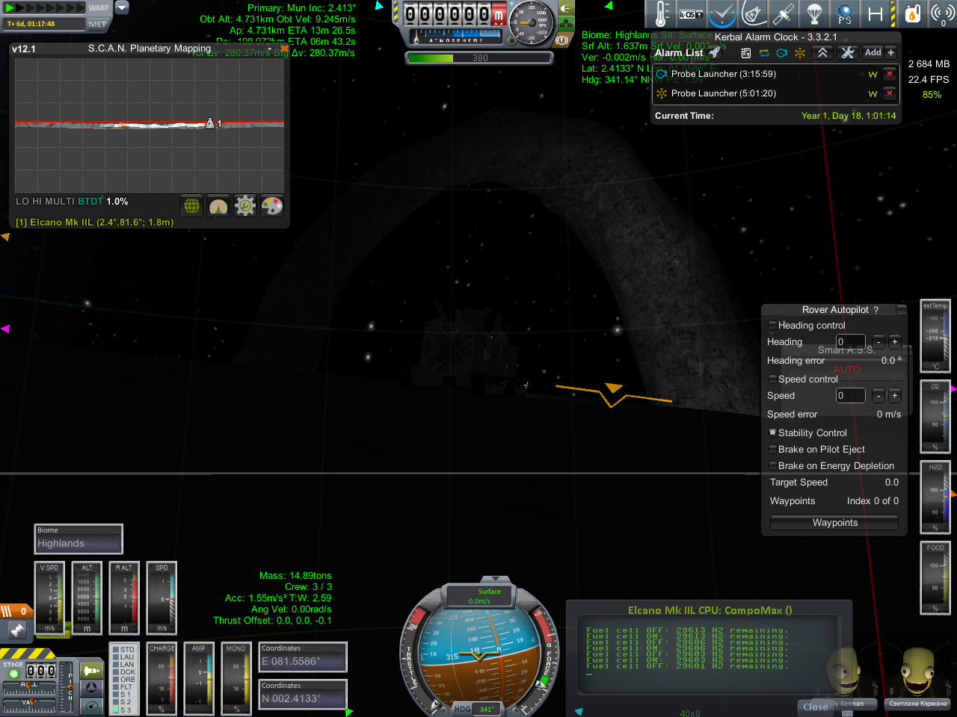Select the MULTI scan overlay mode

pos(60,202)
